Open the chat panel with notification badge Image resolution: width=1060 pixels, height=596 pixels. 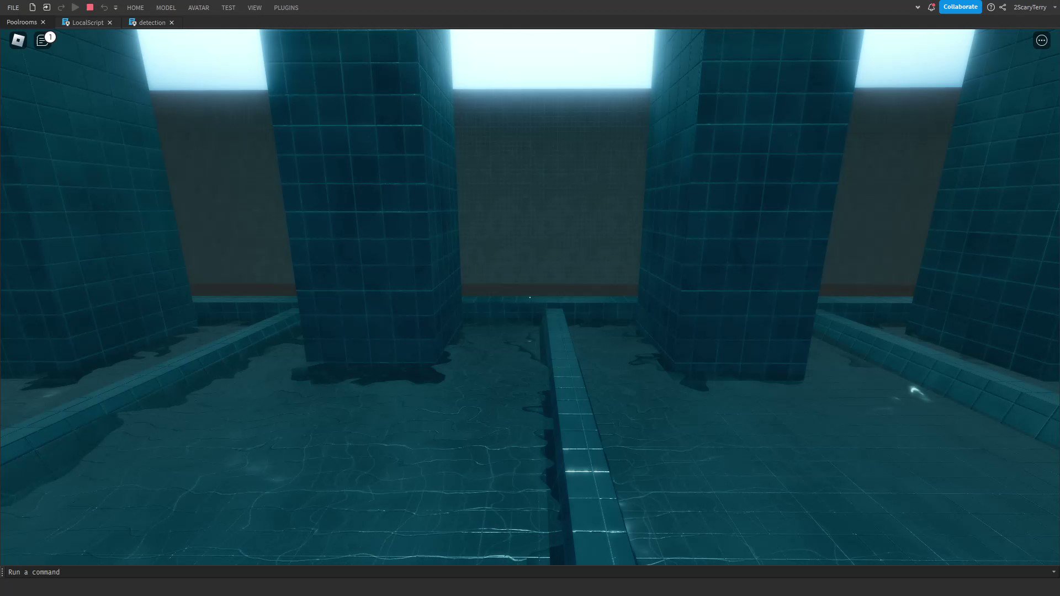click(x=43, y=40)
